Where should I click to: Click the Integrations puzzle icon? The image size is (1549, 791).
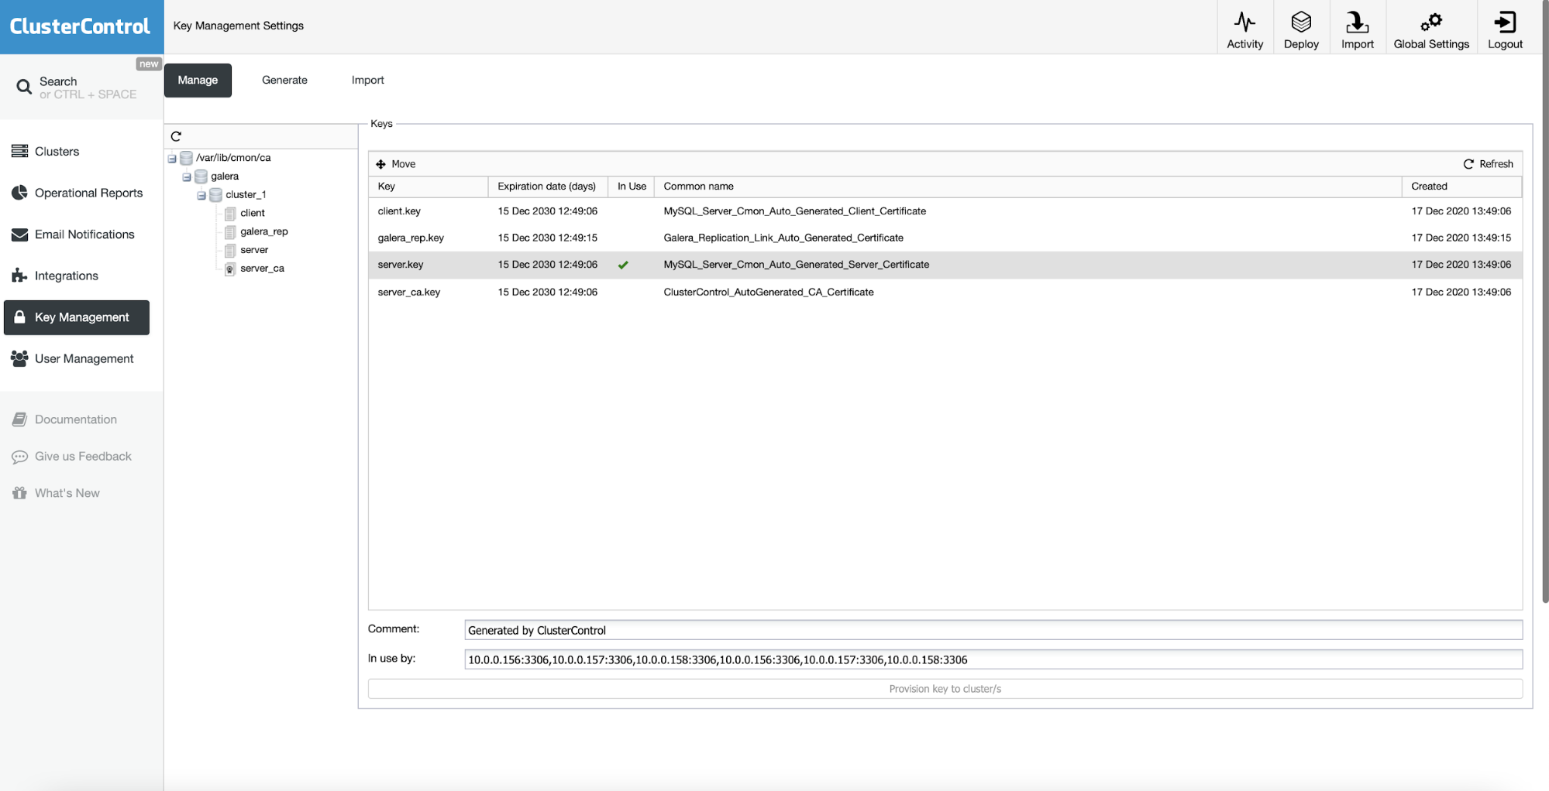coord(19,276)
